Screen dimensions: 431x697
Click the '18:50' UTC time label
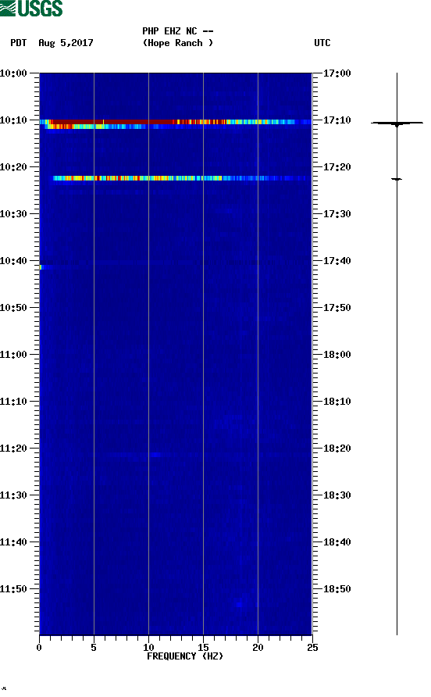[x=337, y=589]
